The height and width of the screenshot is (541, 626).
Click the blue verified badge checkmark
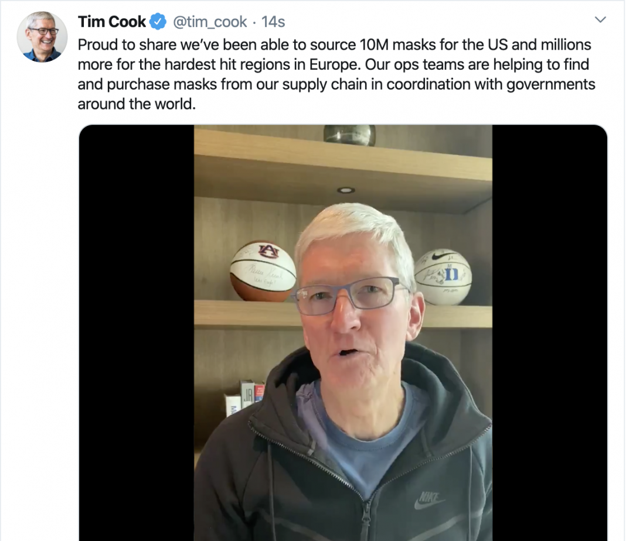coord(158,22)
